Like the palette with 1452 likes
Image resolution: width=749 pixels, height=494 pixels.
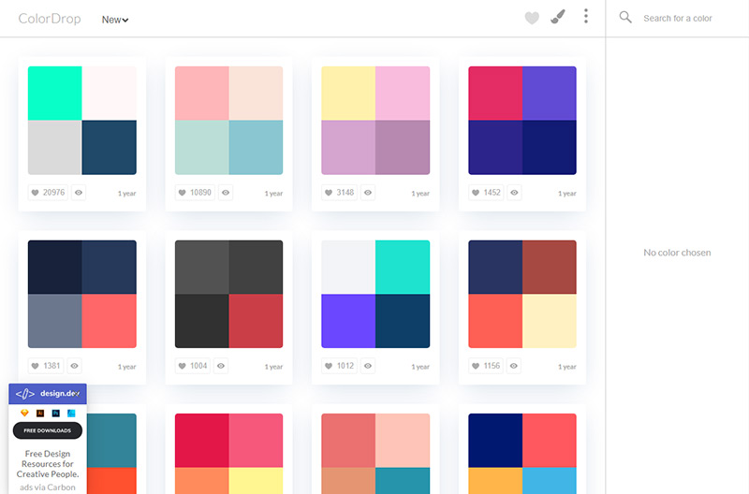[x=486, y=193]
